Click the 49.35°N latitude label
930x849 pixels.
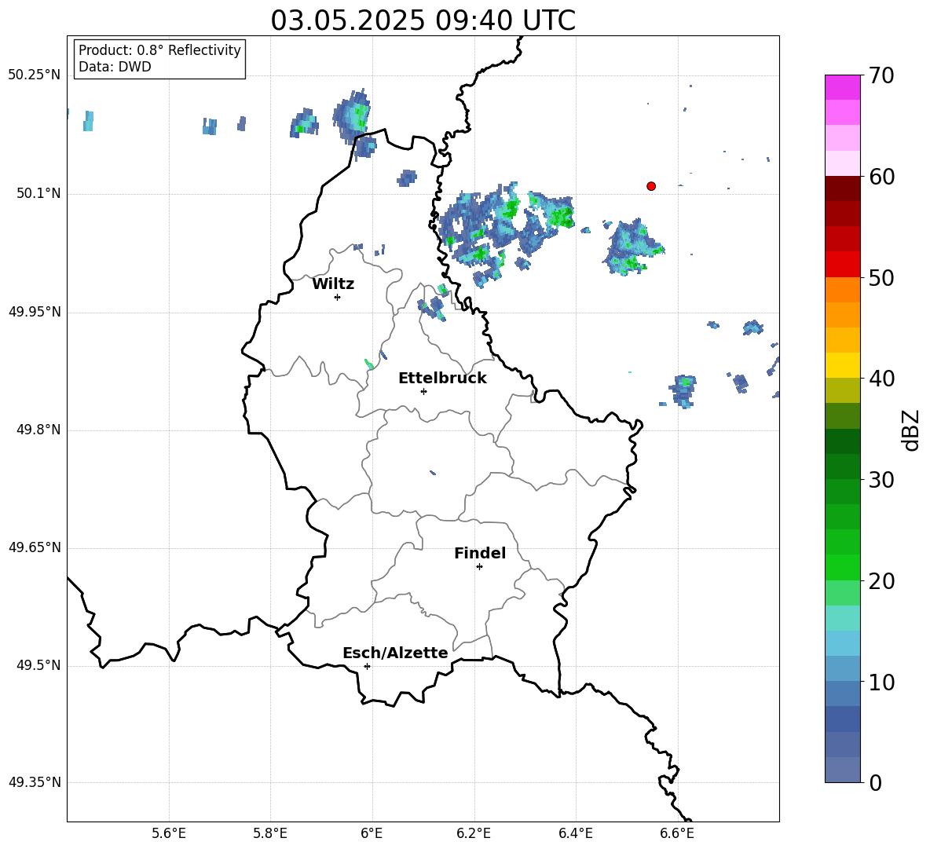35,782
